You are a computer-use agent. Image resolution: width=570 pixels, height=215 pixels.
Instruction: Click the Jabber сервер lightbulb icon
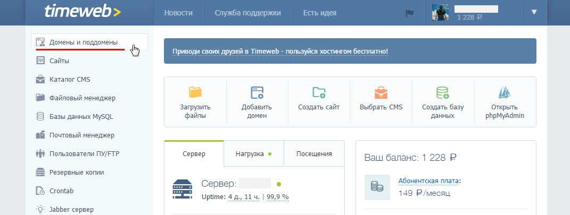point(40,209)
